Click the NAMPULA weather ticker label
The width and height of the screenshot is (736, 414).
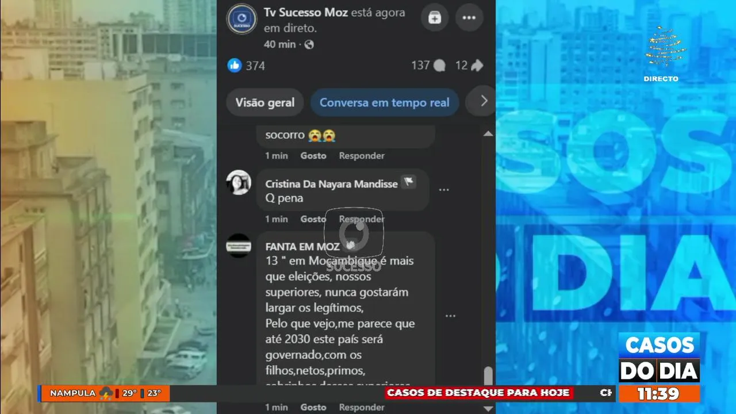pos(72,393)
